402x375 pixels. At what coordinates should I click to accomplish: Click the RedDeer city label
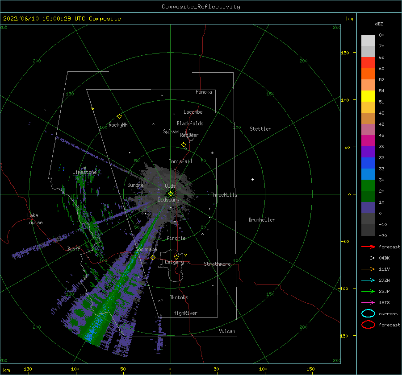click(189, 135)
